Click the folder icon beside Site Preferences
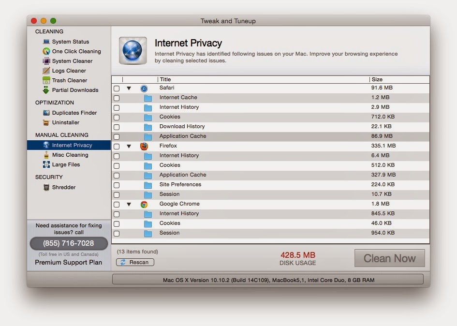Screen dimensions: 457x326 pos(148,185)
